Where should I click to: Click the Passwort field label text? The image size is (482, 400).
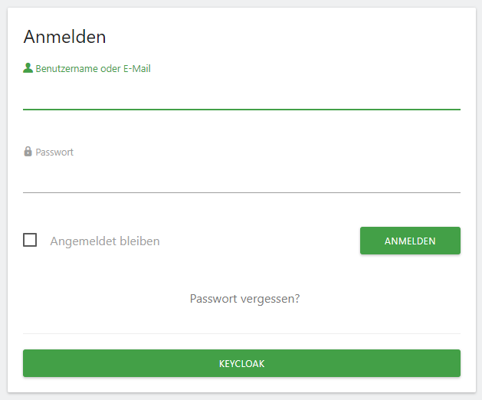54,152
